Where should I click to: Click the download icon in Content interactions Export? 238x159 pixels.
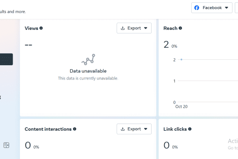123,129
